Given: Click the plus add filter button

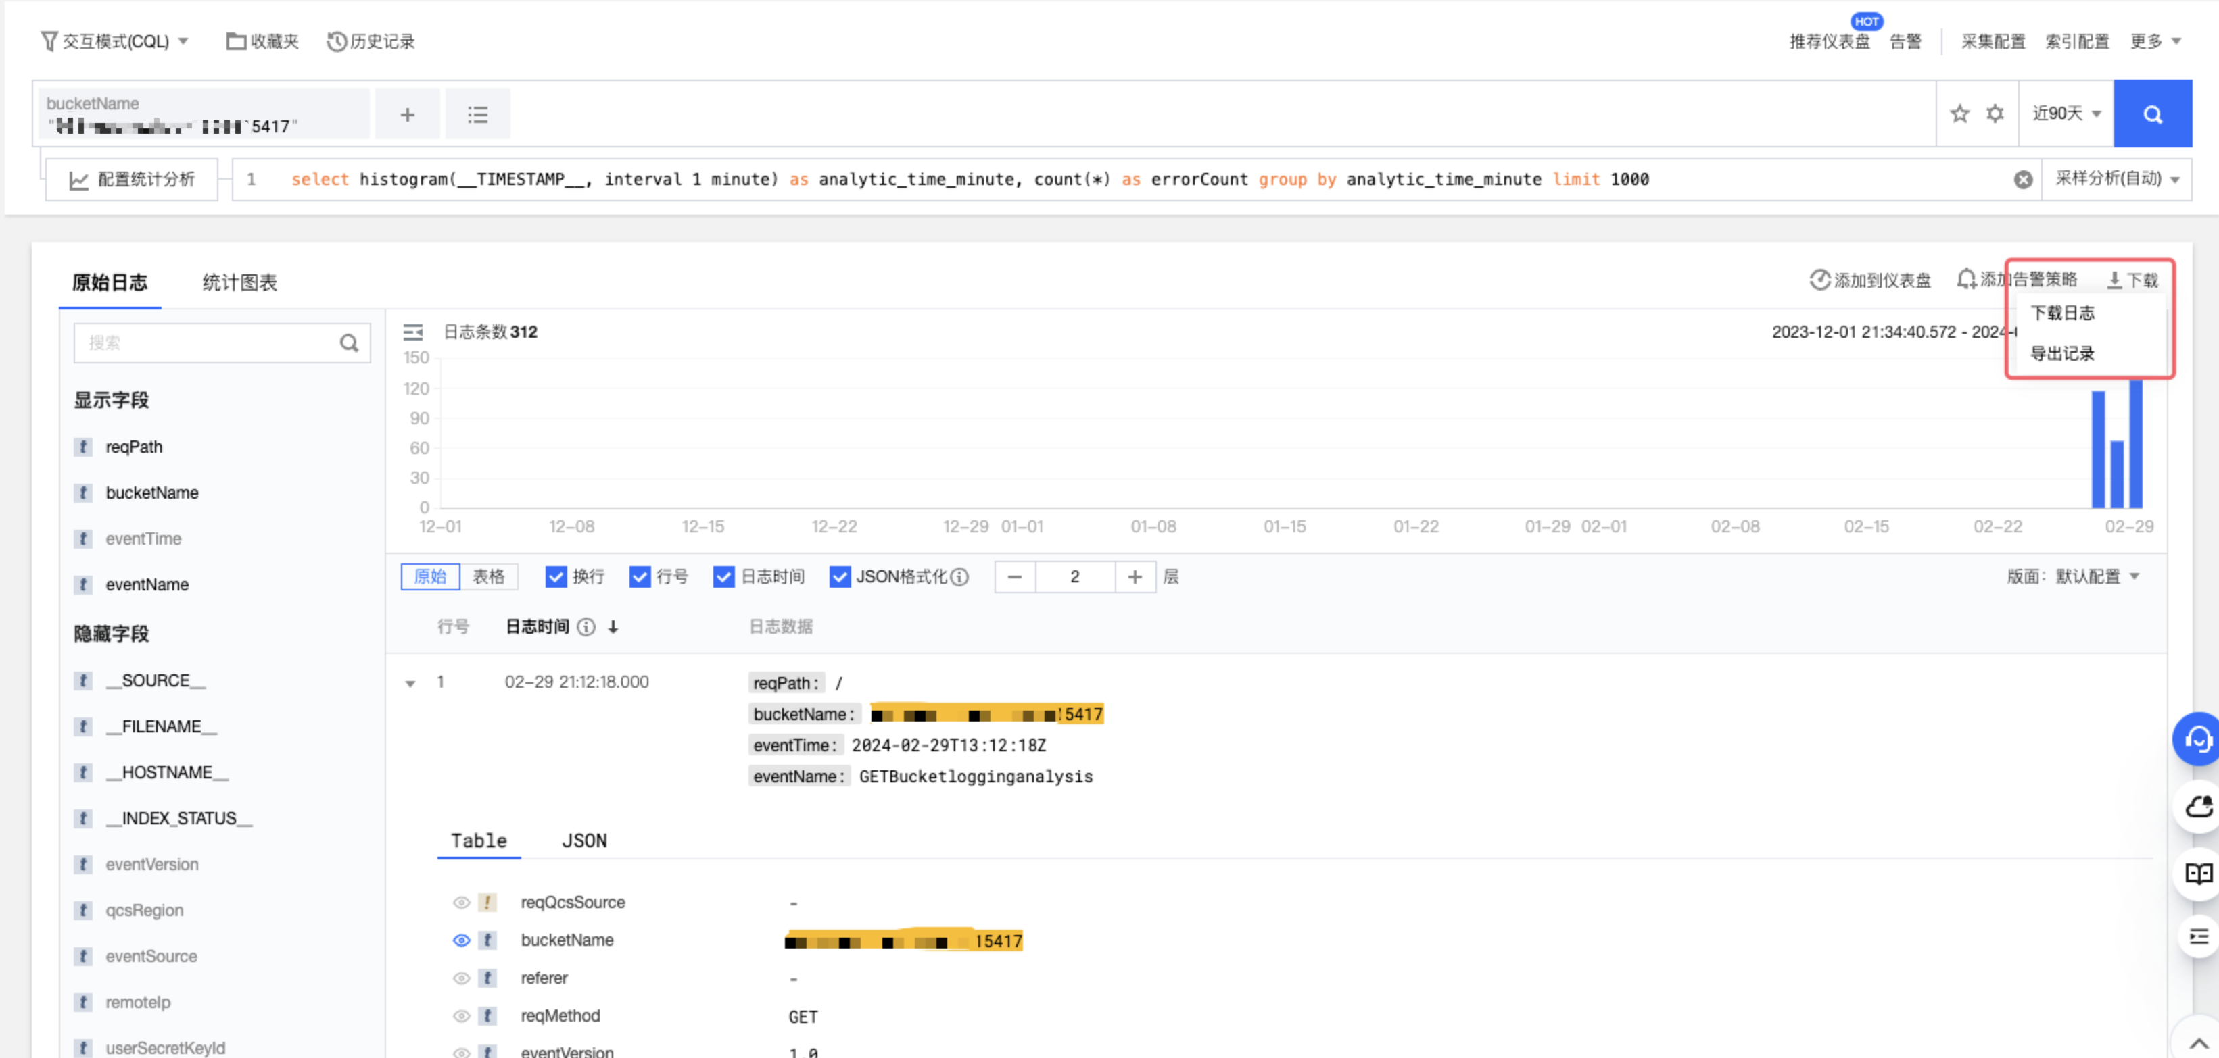Looking at the screenshot, I should coord(406,114).
